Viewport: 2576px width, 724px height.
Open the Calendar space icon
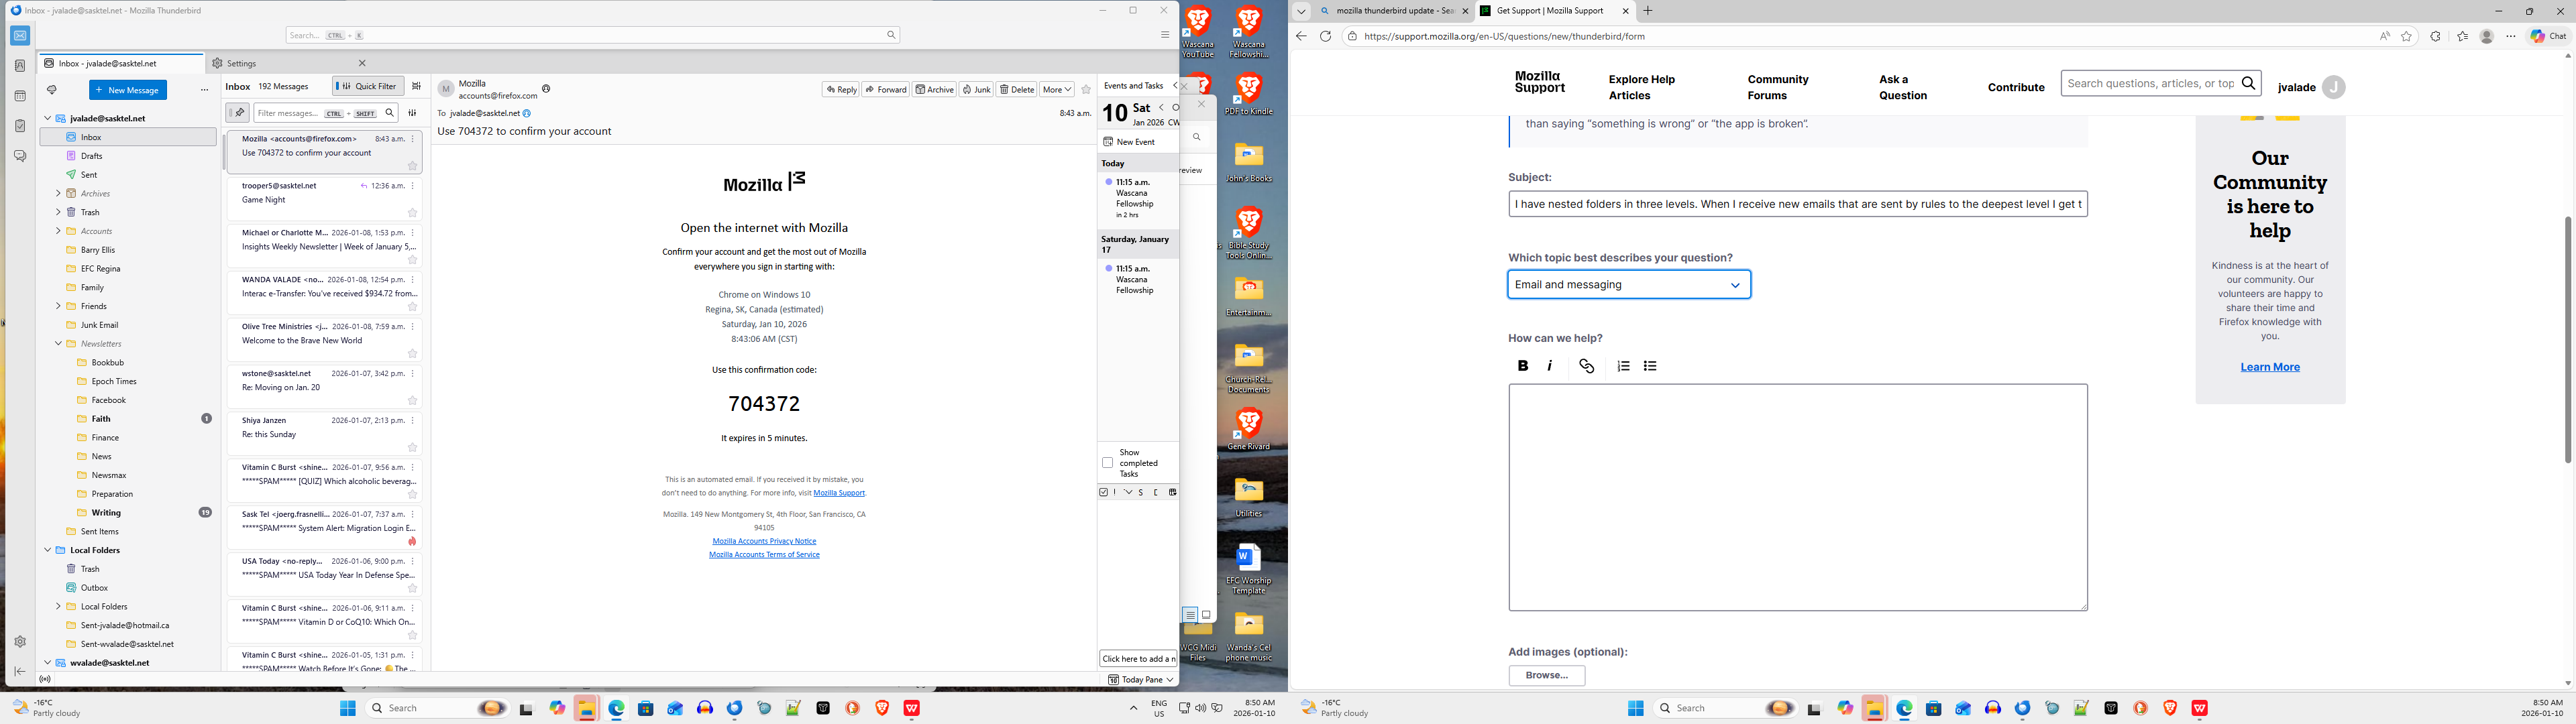coord(20,96)
